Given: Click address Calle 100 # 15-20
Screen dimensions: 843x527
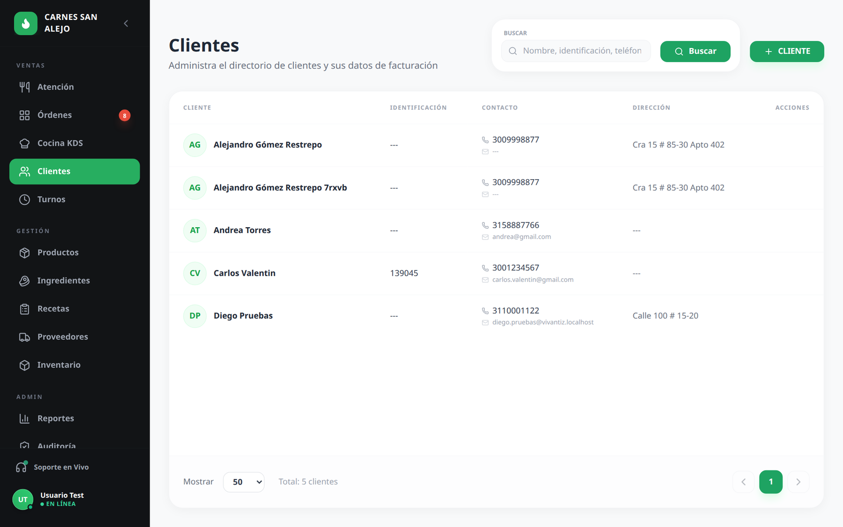Looking at the screenshot, I should 665,316.
